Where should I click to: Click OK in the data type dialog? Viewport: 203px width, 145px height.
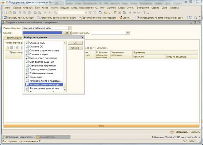click(x=75, y=43)
